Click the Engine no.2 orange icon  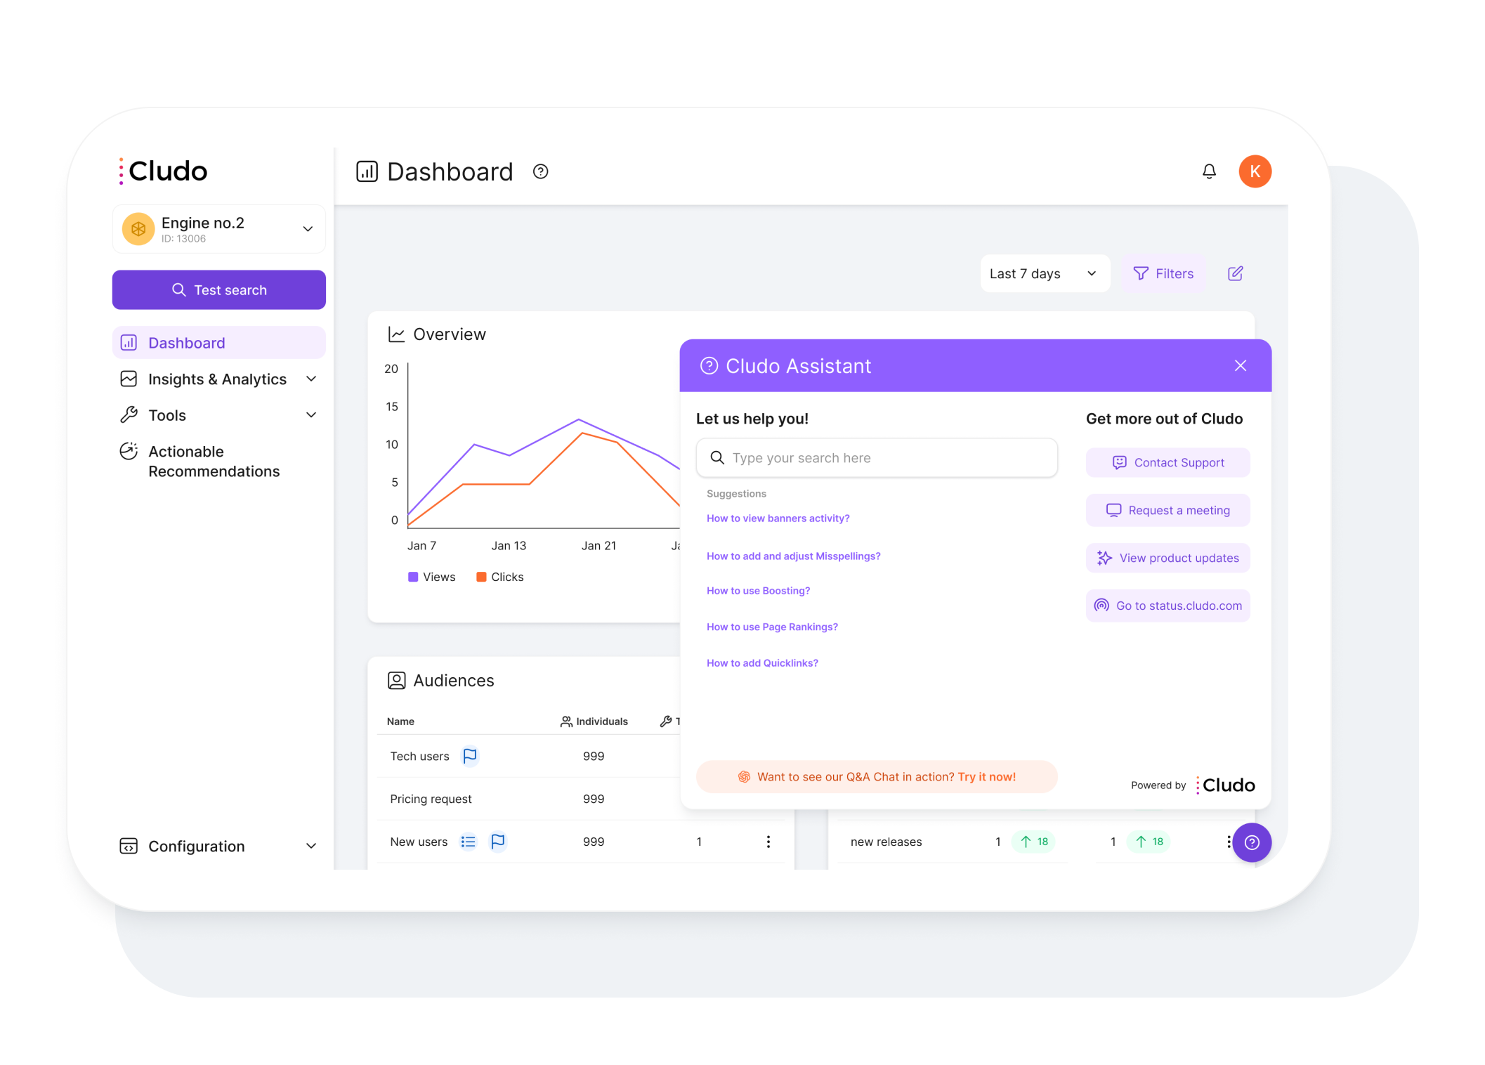138,229
